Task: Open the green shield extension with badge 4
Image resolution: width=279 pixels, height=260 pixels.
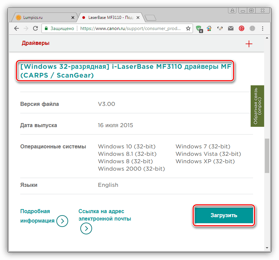Action: pyautogui.click(x=199, y=29)
